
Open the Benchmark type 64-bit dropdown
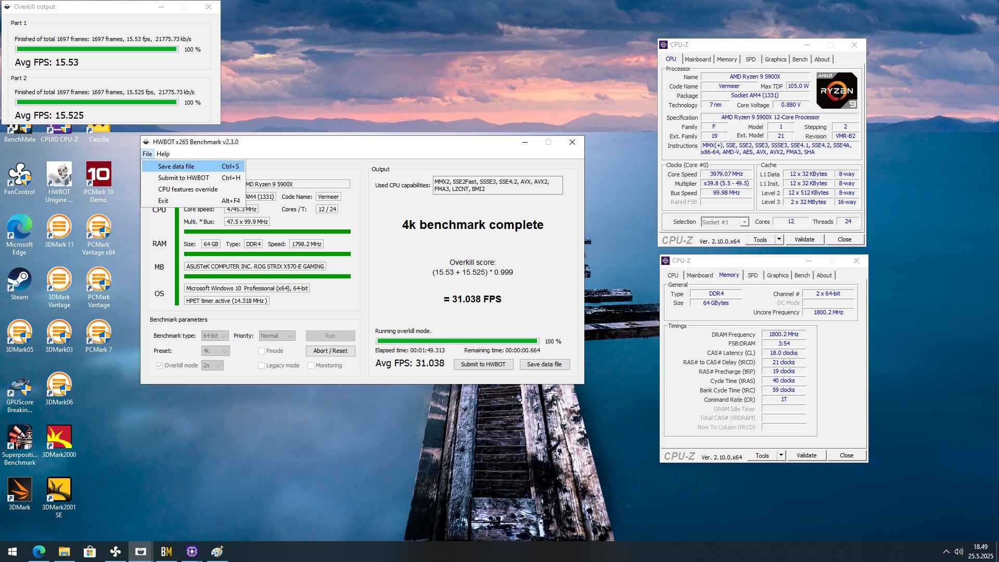[x=215, y=336]
